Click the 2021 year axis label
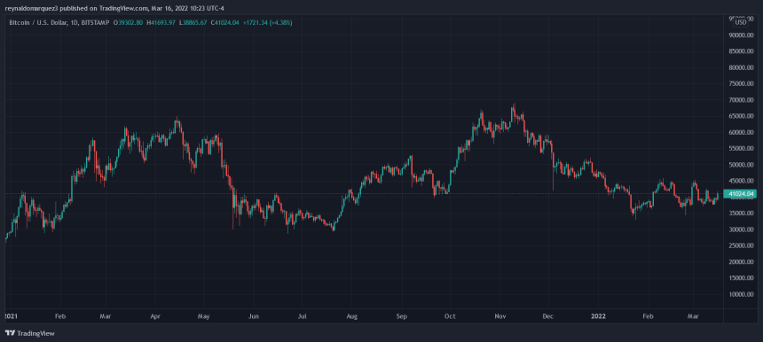The image size is (763, 342). pos(11,316)
